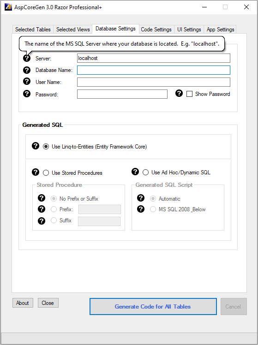Enable the Show Password checkbox
The image size is (258, 345).
coord(189,94)
